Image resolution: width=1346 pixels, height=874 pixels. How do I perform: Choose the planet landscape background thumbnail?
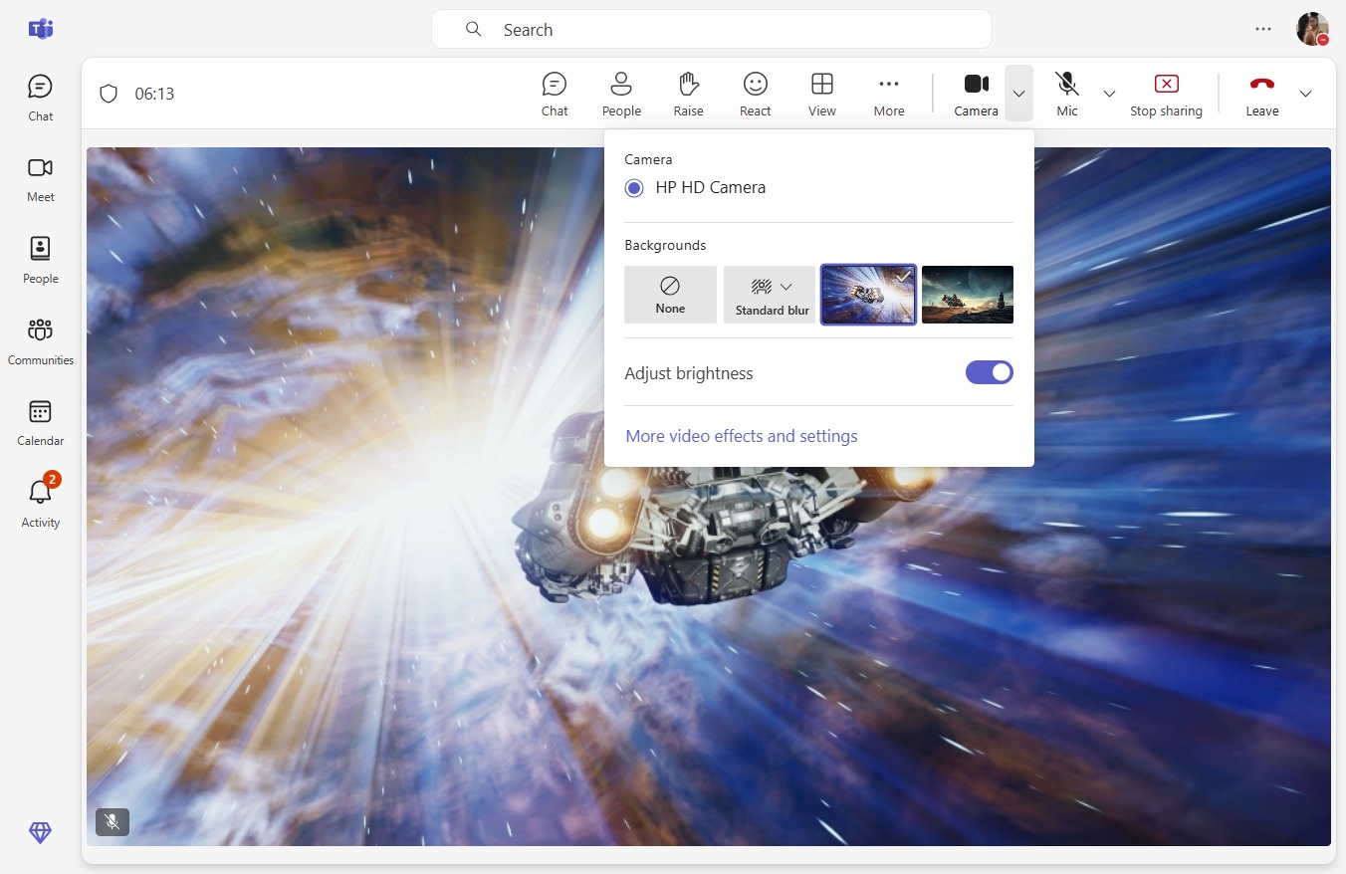tap(968, 295)
